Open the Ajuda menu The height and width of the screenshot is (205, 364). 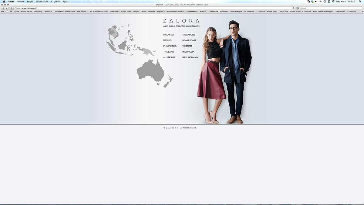click(x=66, y=2)
